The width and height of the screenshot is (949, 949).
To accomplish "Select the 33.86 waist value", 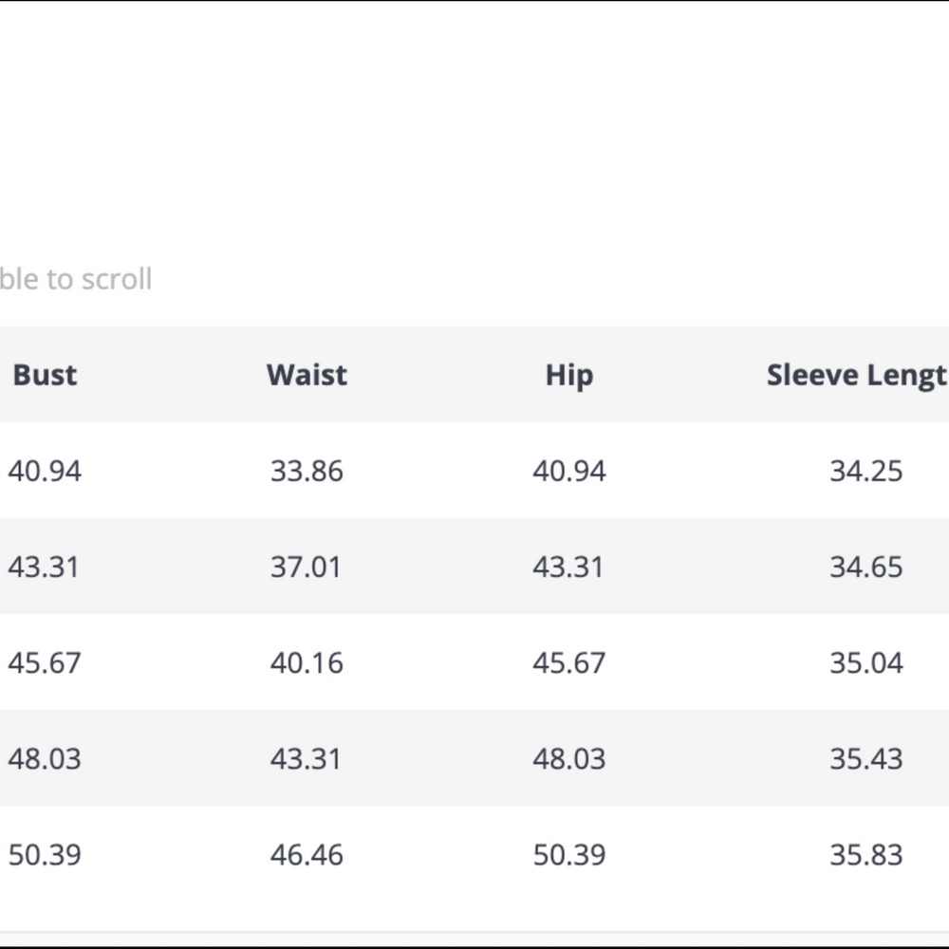I will tap(307, 471).
